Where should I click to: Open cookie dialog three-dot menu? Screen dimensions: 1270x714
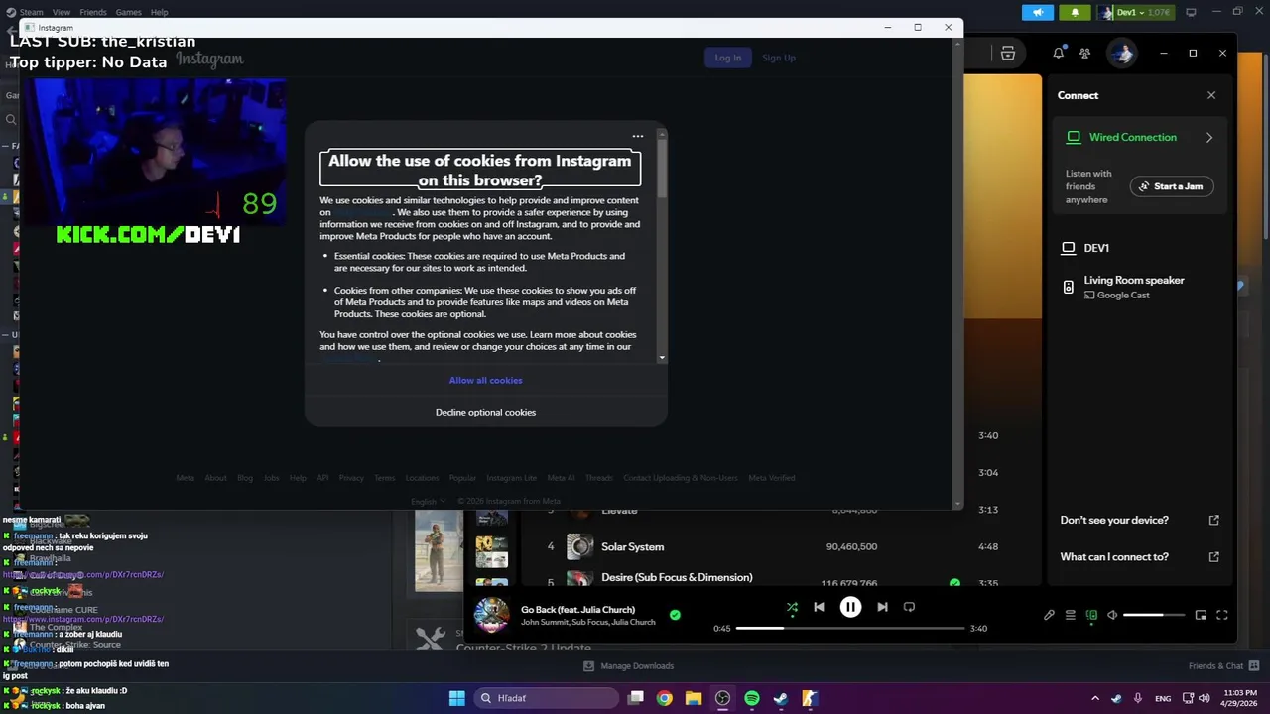(638, 136)
